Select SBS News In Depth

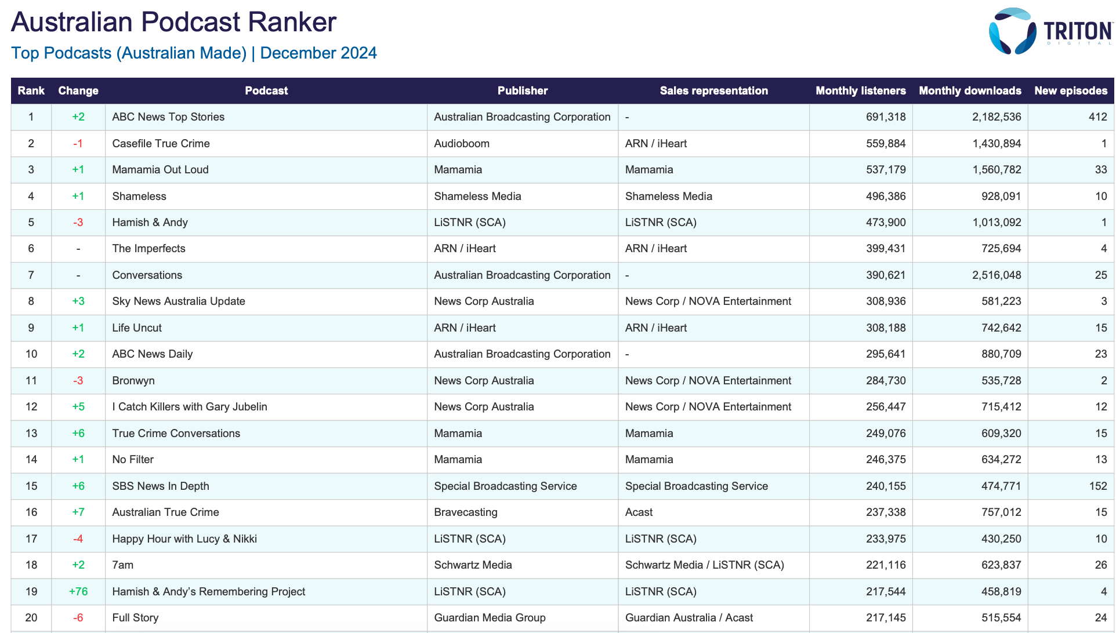[x=161, y=486]
